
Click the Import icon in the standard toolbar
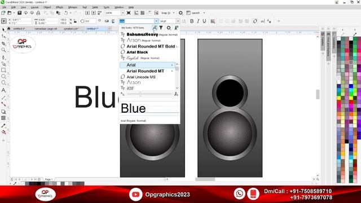pyautogui.click(x=87, y=13)
